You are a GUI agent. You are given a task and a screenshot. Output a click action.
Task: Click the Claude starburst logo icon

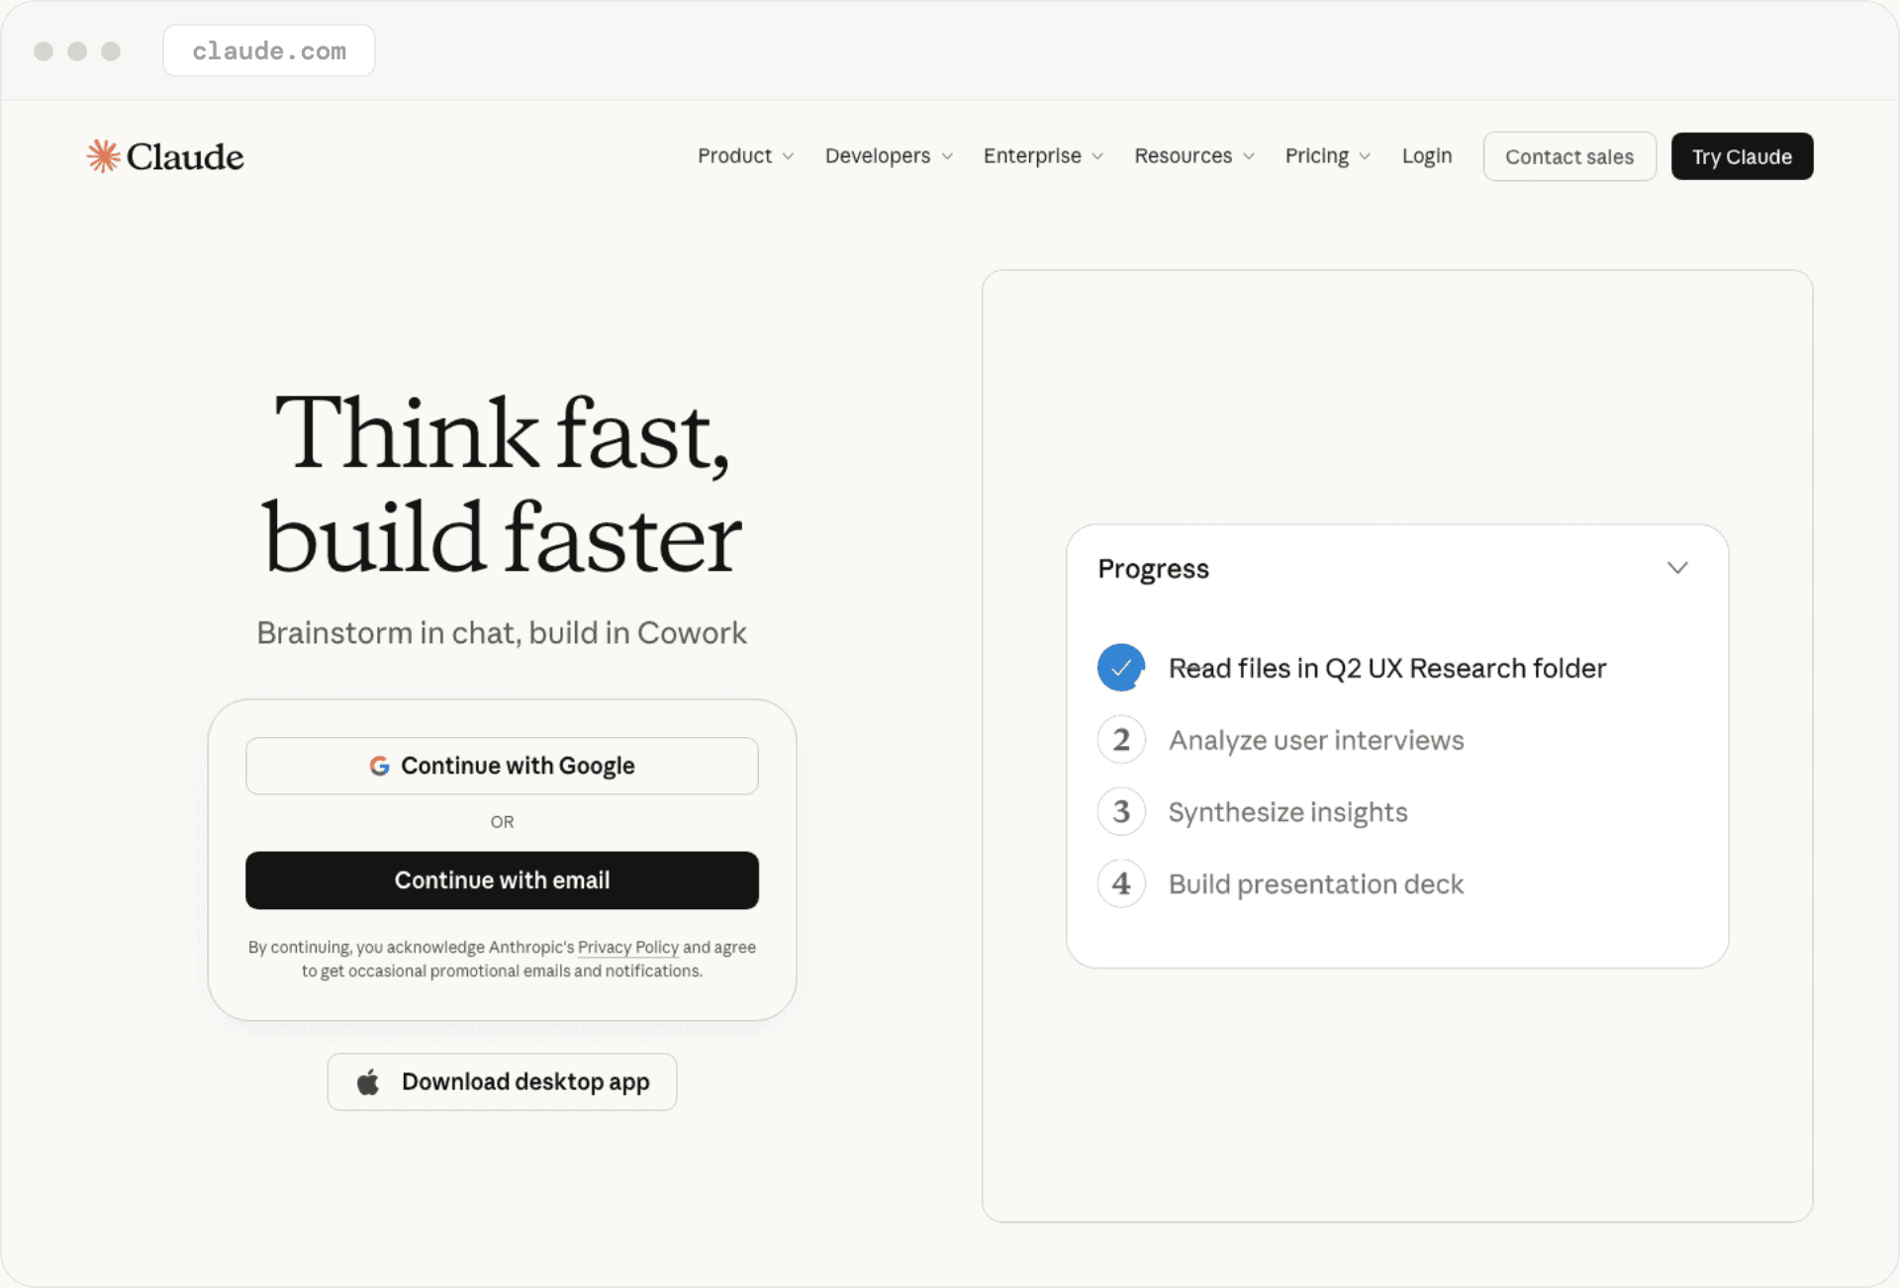click(x=103, y=156)
